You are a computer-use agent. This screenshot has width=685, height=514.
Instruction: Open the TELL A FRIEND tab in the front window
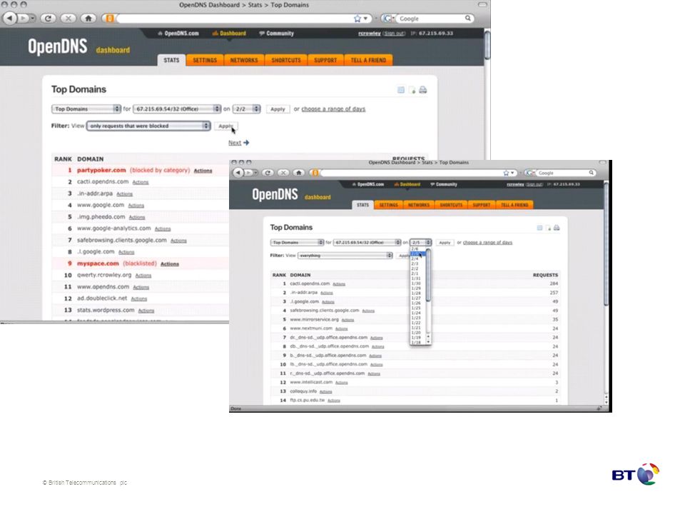(x=514, y=205)
